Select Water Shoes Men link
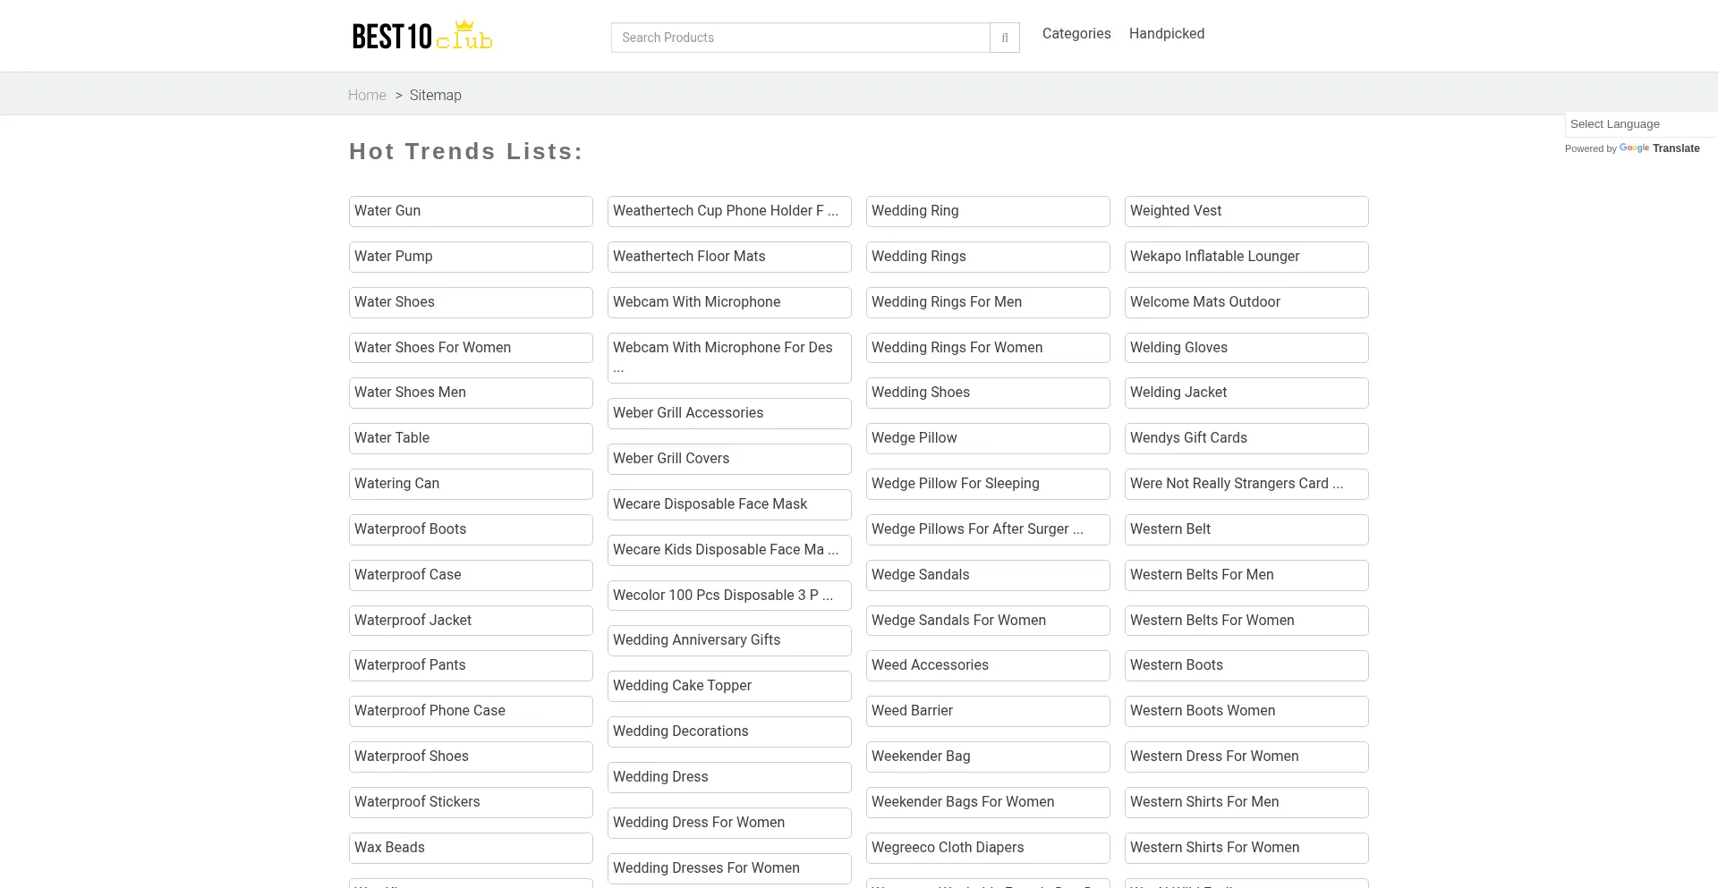 471,393
